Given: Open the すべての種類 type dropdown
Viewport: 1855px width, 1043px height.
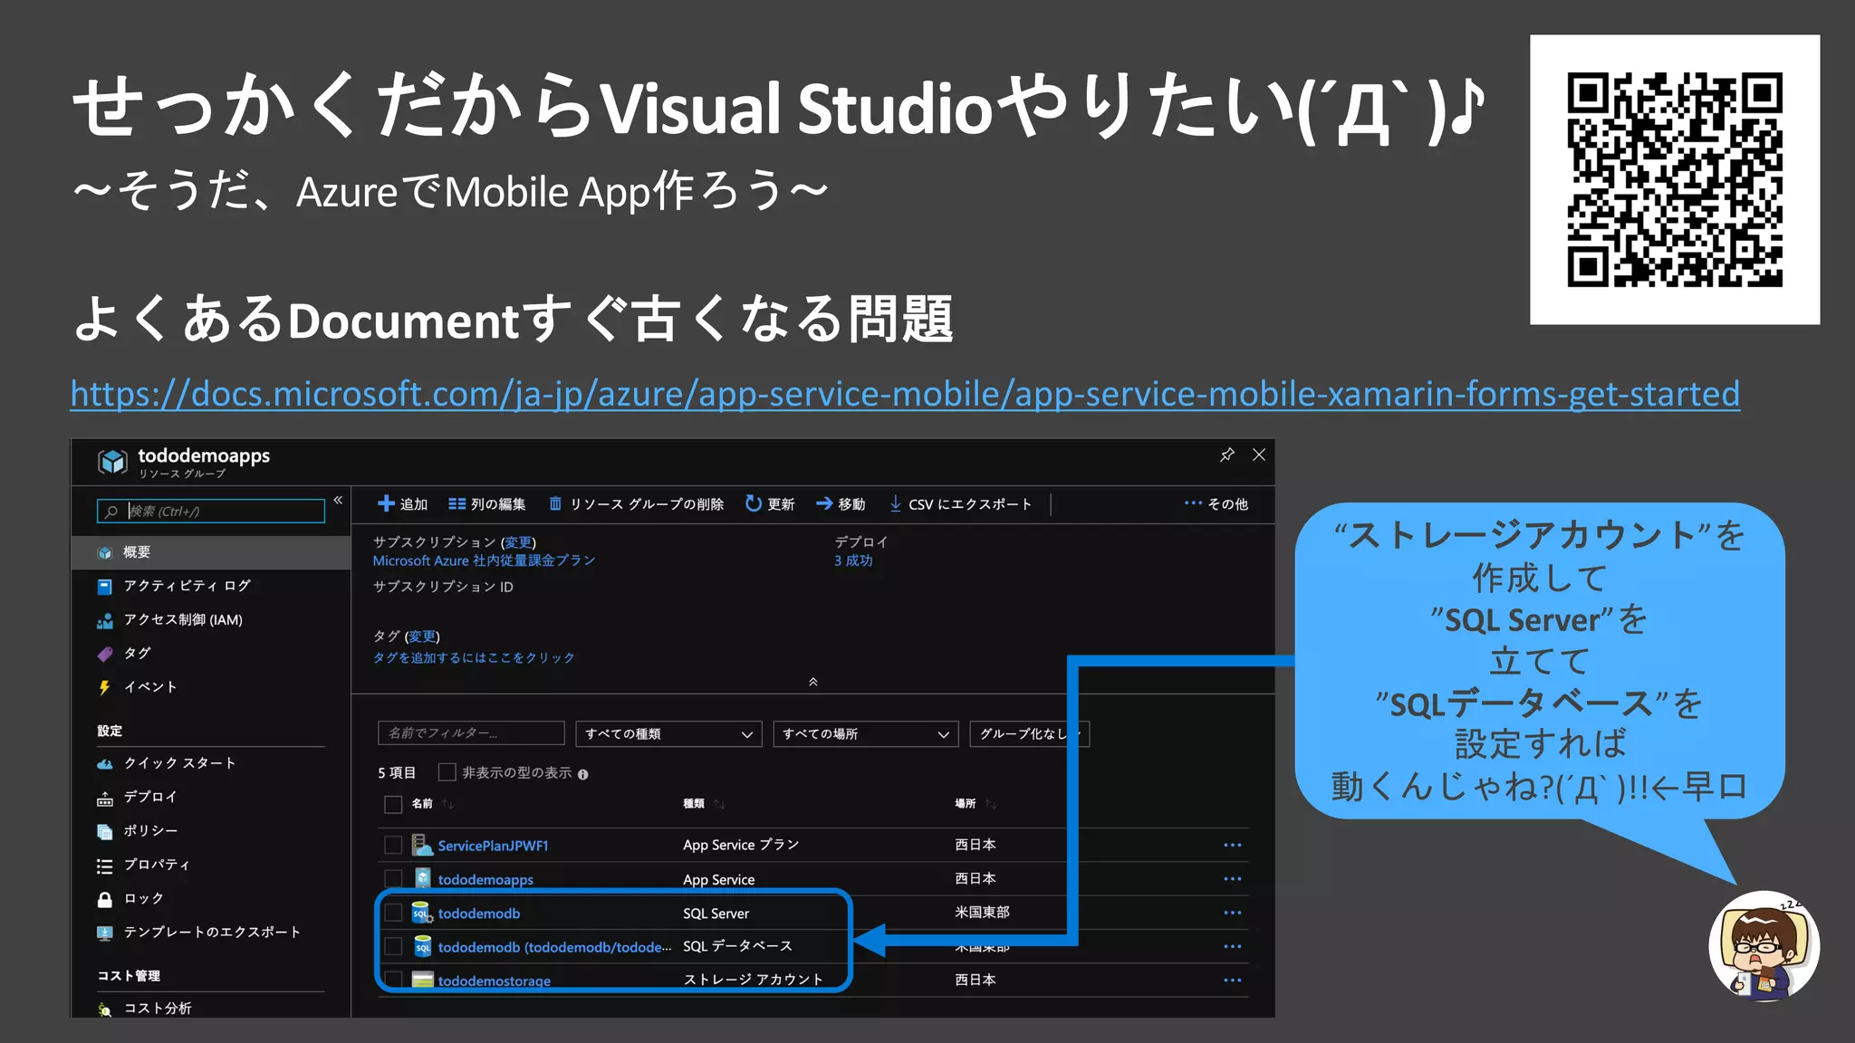Looking at the screenshot, I should (668, 733).
